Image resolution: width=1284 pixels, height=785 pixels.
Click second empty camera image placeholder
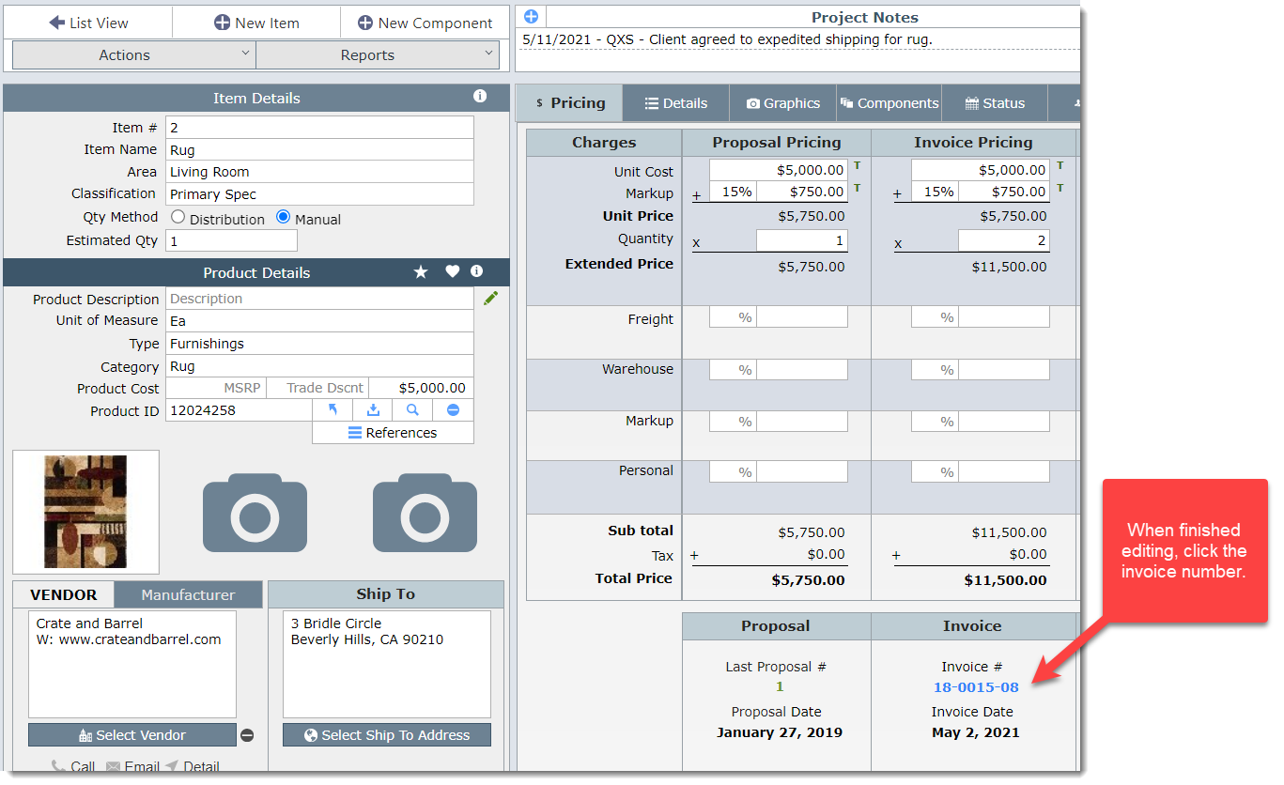click(425, 513)
